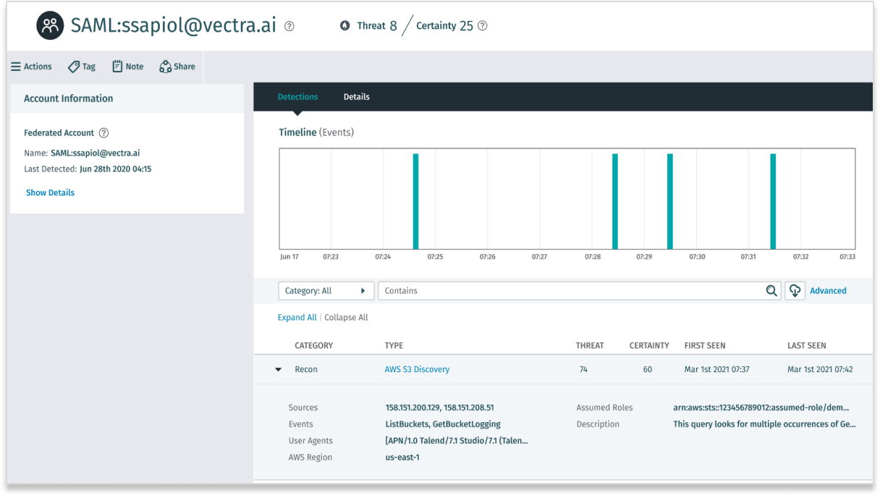Screen dimensions: 880x496
Task: Open the Category: All filter dropdown
Action: pos(326,290)
